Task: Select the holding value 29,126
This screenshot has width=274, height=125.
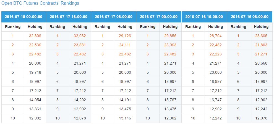Action: coord(125,36)
